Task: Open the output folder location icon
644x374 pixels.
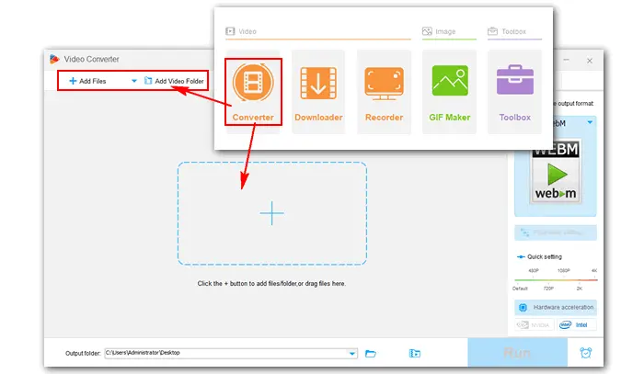Action: coord(415,353)
